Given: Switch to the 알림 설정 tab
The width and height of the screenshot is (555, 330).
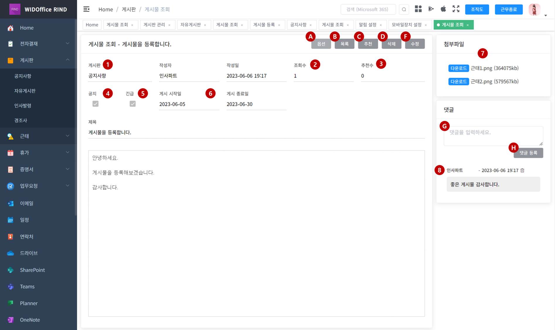Looking at the screenshot, I should (x=367, y=25).
